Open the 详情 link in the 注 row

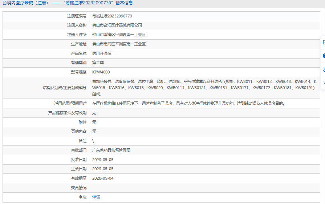coord(96,197)
